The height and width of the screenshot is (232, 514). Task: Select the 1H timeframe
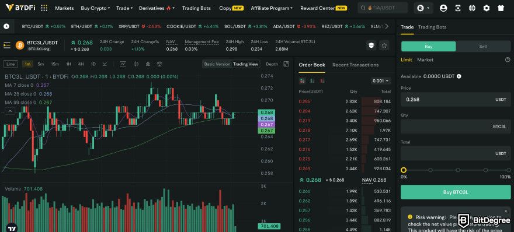point(68,64)
